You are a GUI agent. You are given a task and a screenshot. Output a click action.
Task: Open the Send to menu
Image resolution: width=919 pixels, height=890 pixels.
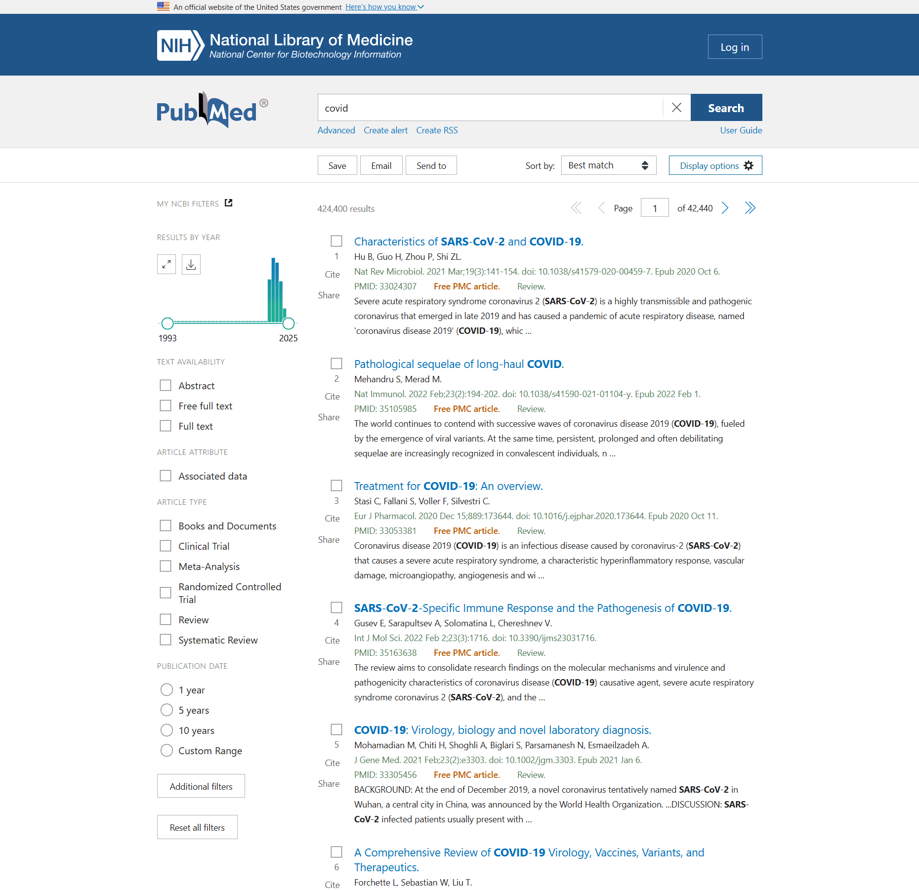[431, 165]
